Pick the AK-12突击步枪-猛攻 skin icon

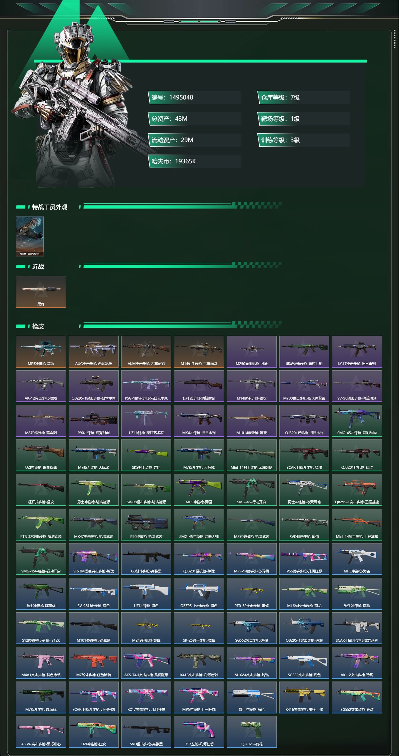pos(41,386)
